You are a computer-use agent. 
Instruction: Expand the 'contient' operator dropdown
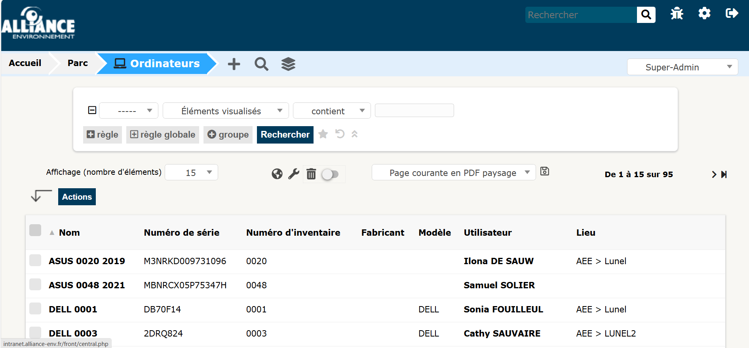pyautogui.click(x=332, y=111)
